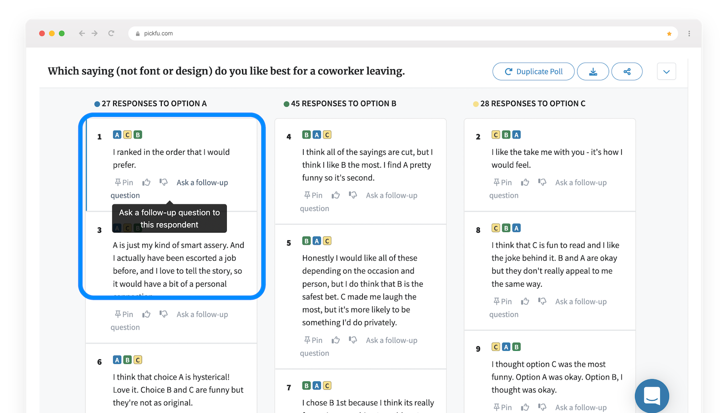728x413 pixels.
Task: Thumbs up response 8
Action: 525,301
